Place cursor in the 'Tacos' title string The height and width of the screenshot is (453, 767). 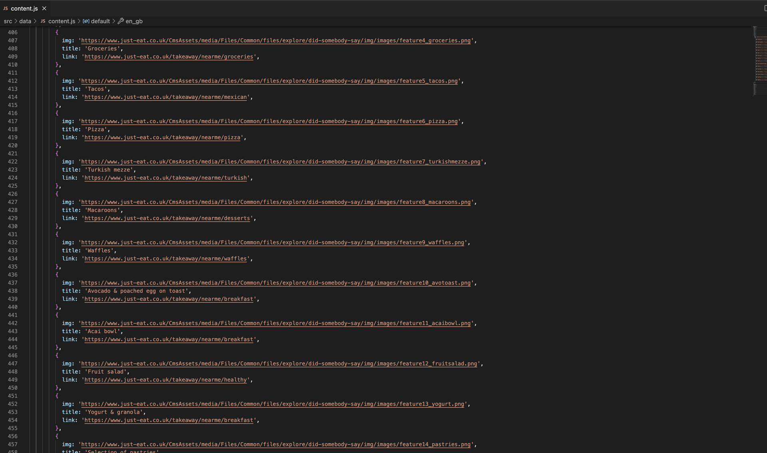coord(96,89)
